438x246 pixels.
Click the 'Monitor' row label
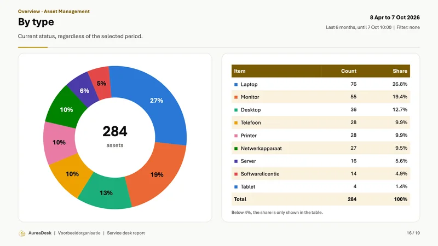tap(250, 97)
